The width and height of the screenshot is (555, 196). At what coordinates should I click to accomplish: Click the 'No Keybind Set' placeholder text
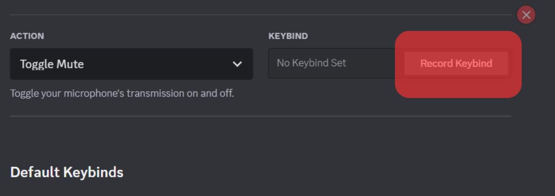click(x=311, y=63)
